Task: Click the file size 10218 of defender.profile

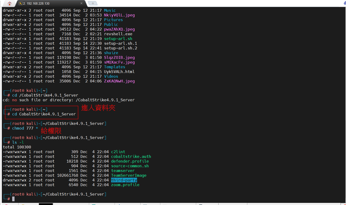Action: pos(72,161)
